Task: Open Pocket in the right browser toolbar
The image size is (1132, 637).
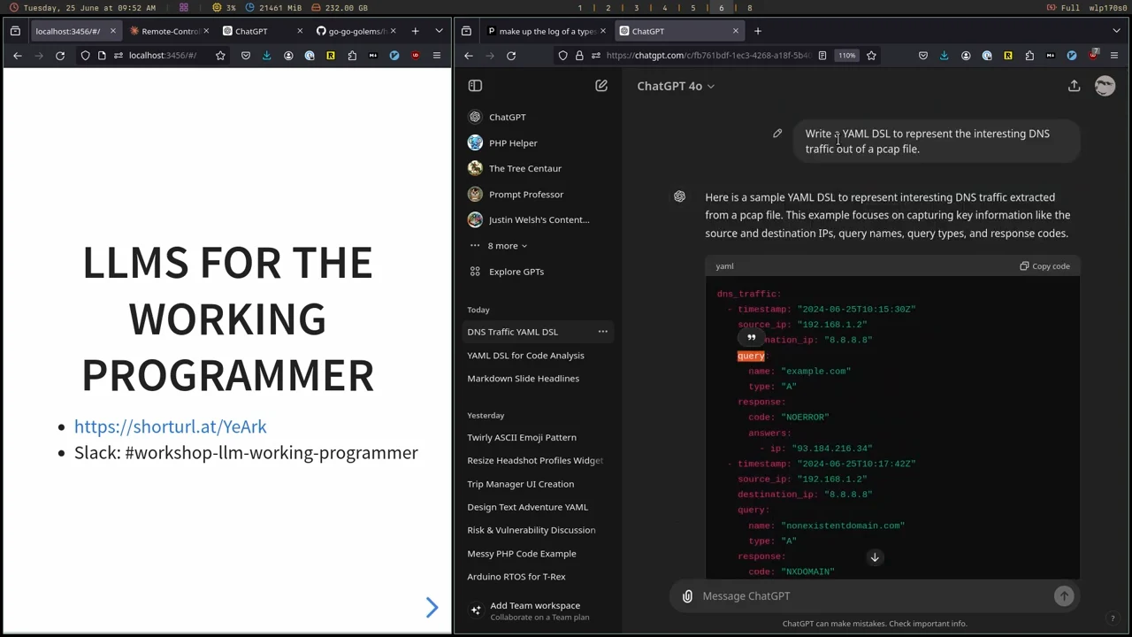Action: pyautogui.click(x=923, y=56)
